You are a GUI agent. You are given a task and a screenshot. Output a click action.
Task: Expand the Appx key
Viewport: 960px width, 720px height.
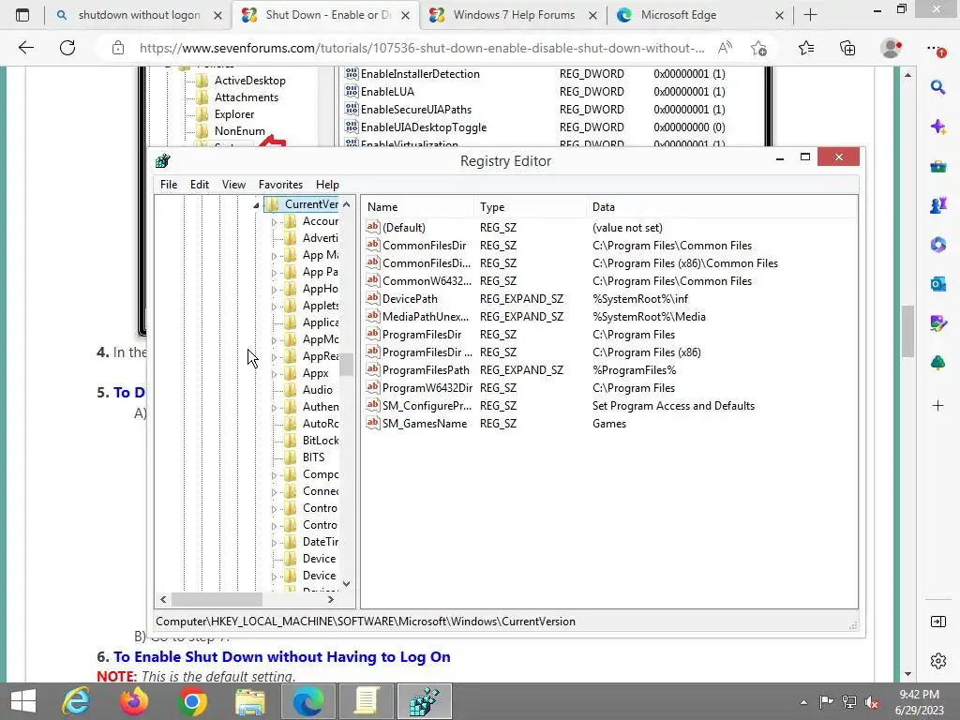274,373
